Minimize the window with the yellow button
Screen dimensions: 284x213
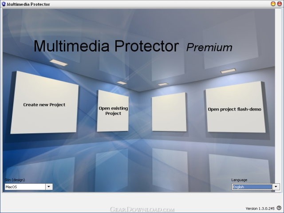[x=273, y=4]
